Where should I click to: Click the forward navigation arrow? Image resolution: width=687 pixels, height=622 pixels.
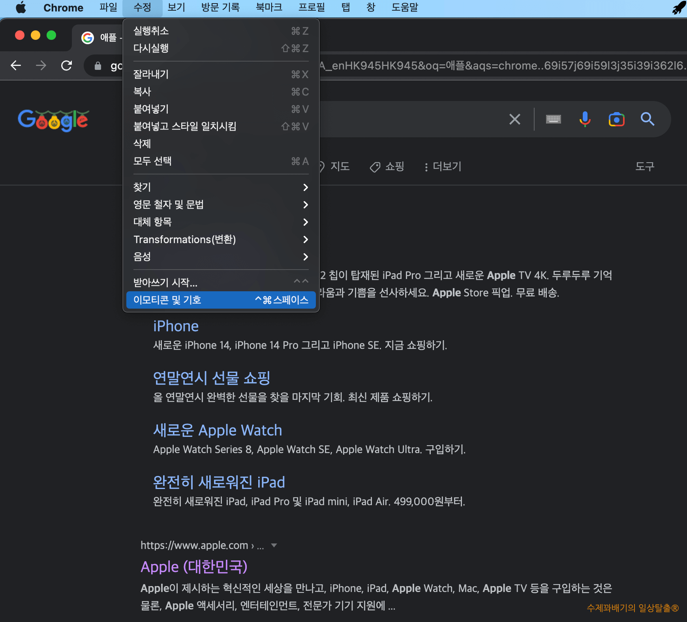(x=41, y=65)
